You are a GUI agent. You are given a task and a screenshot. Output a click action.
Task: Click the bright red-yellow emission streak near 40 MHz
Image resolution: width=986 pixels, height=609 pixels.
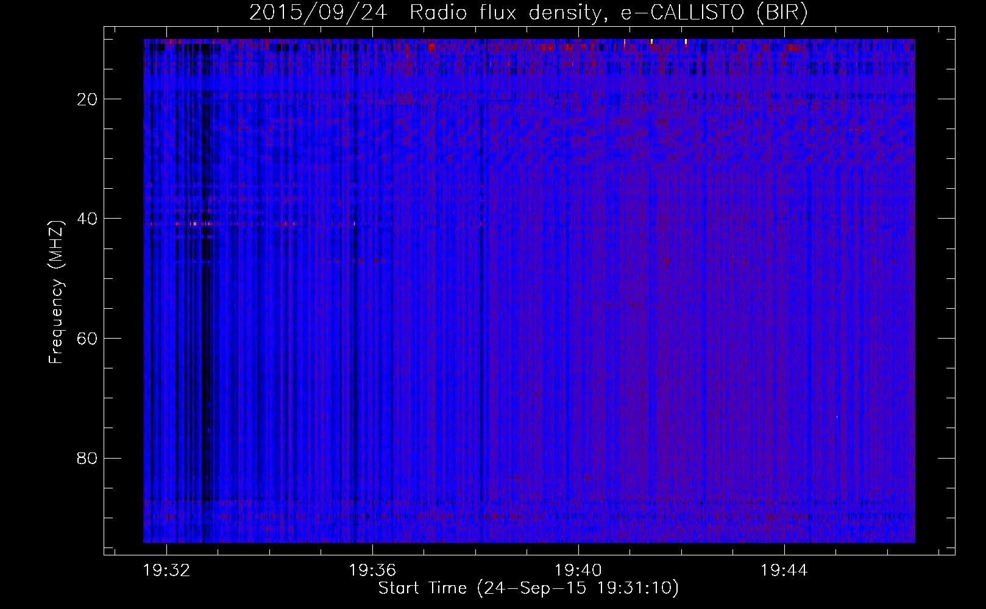[194, 224]
